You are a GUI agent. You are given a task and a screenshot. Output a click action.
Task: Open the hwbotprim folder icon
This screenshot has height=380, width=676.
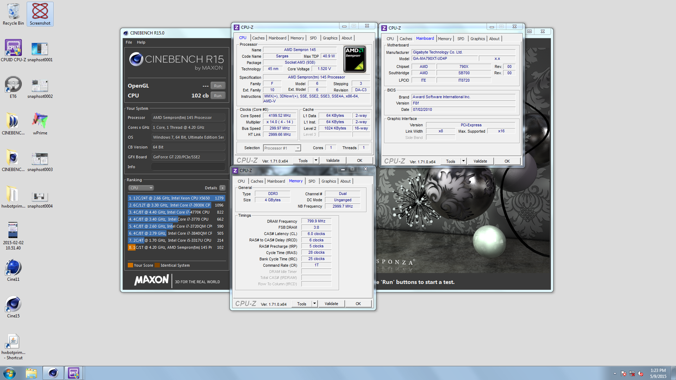click(13, 197)
